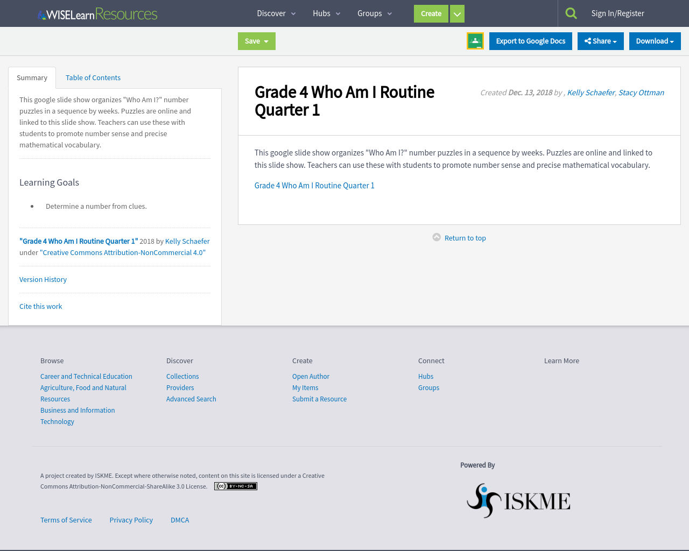
Task: Open the Grade 4 Who Am I Routine link
Action: [314, 185]
